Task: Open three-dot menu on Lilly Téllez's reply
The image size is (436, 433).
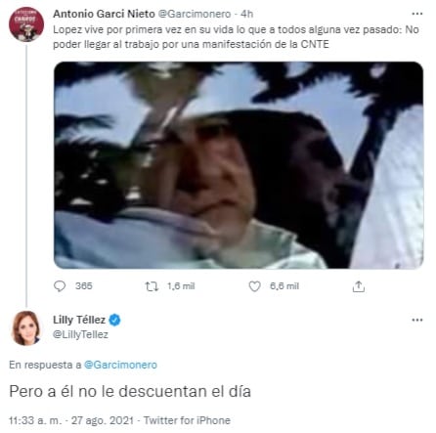Action: coord(417,320)
